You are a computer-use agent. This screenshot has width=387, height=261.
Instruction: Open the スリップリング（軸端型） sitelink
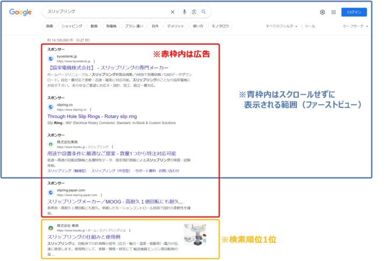[67, 171]
